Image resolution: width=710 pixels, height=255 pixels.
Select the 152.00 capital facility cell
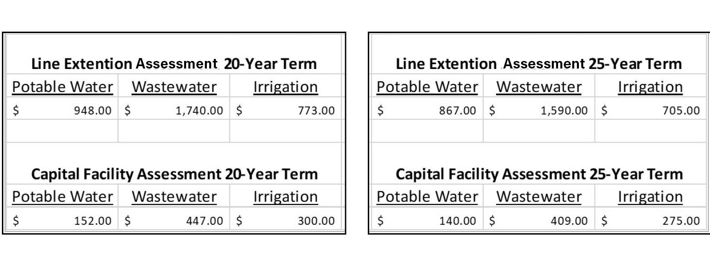click(63, 221)
